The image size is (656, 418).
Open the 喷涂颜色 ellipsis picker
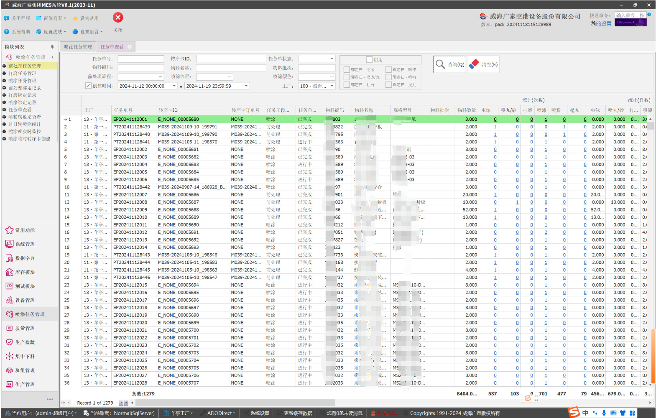coord(332,77)
